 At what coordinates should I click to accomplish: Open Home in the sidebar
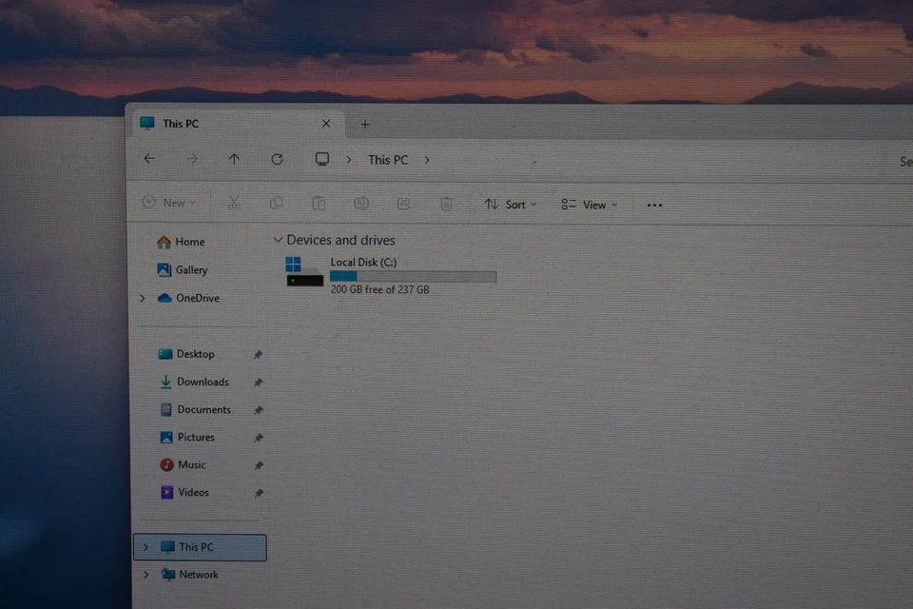coord(181,242)
